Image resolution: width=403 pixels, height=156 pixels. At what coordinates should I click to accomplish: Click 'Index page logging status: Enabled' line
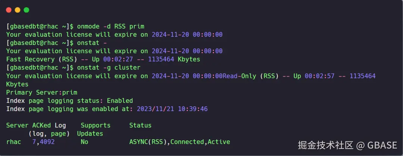(x=69, y=101)
